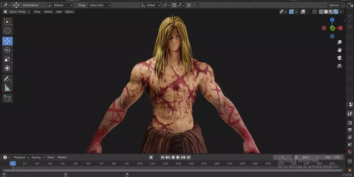Open the Object properties orange square tab
Viewport: 354px width, 177px height.
350,170
